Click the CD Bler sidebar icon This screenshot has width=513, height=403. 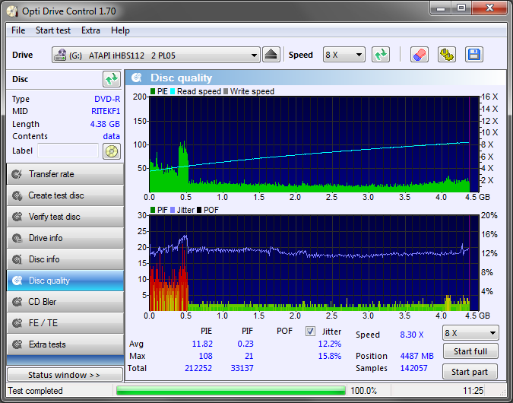pos(17,302)
